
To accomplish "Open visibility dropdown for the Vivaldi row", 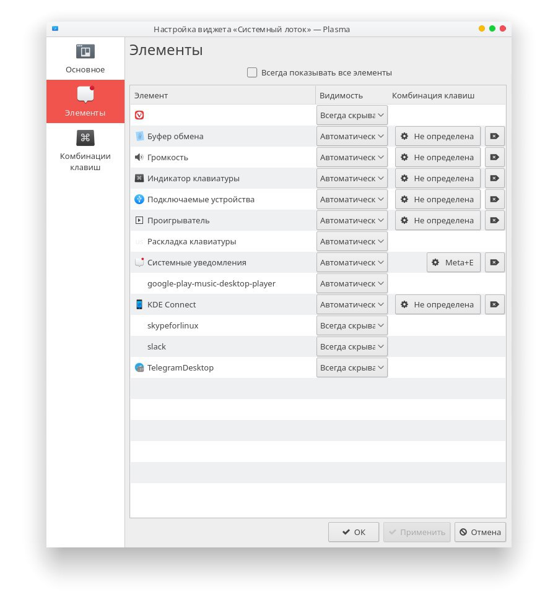I will pyautogui.click(x=352, y=115).
